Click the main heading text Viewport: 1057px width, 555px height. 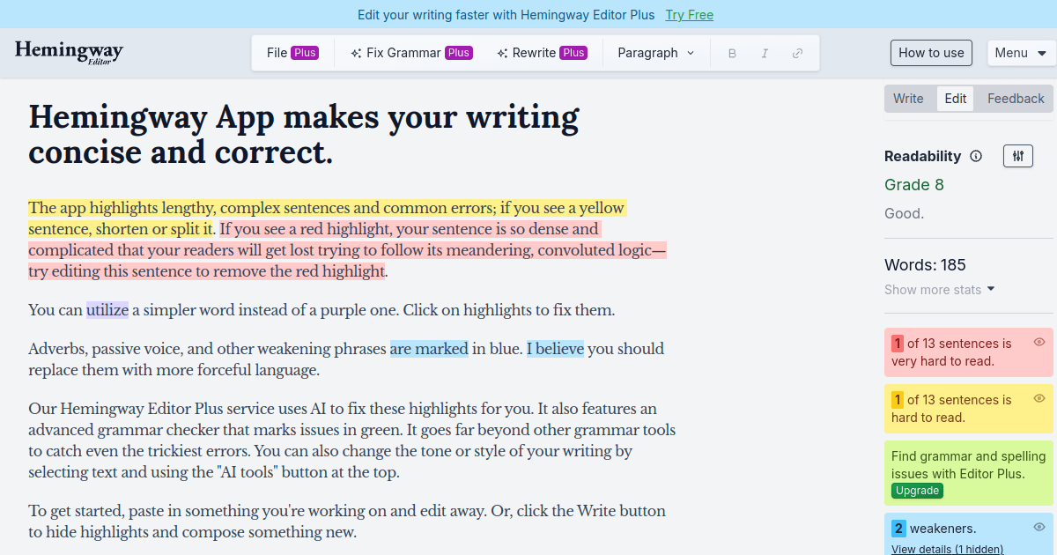tap(304, 134)
